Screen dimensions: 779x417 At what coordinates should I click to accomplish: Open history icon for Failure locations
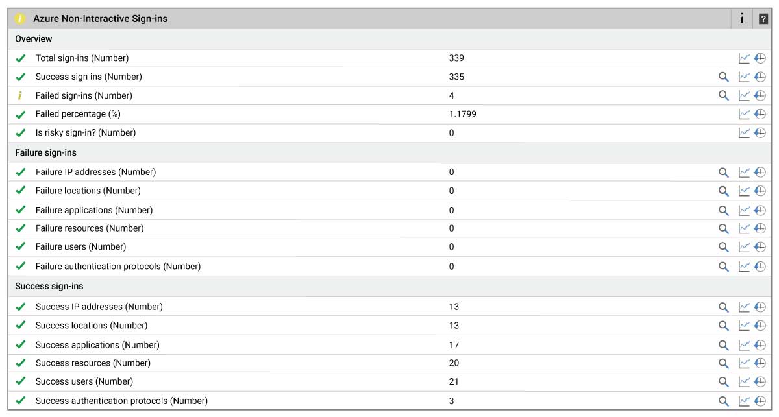760,191
